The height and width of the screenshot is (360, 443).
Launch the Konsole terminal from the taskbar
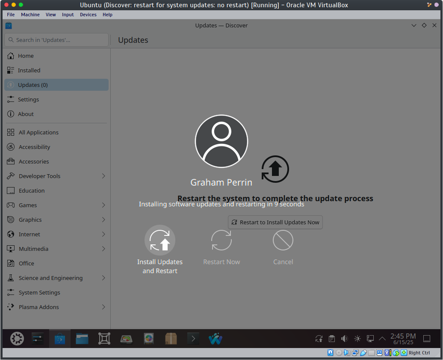(193, 339)
